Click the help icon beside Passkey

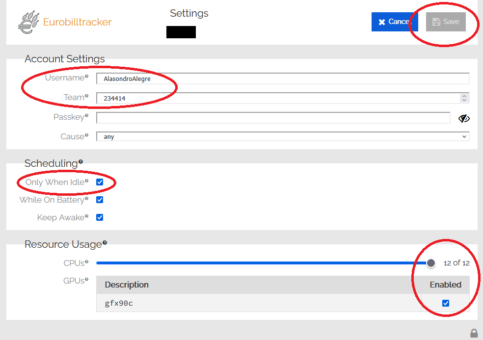coord(86,116)
